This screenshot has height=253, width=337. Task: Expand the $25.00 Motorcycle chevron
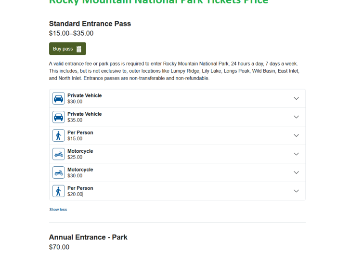pyautogui.click(x=296, y=154)
